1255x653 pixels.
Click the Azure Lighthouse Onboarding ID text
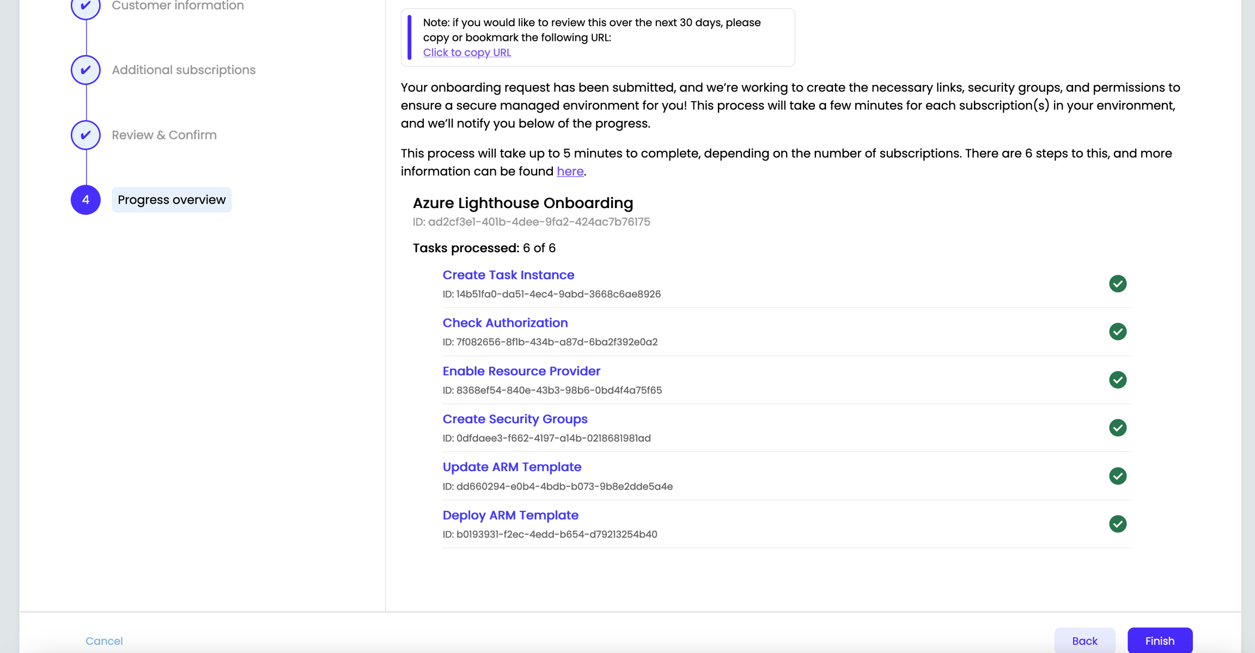click(531, 222)
